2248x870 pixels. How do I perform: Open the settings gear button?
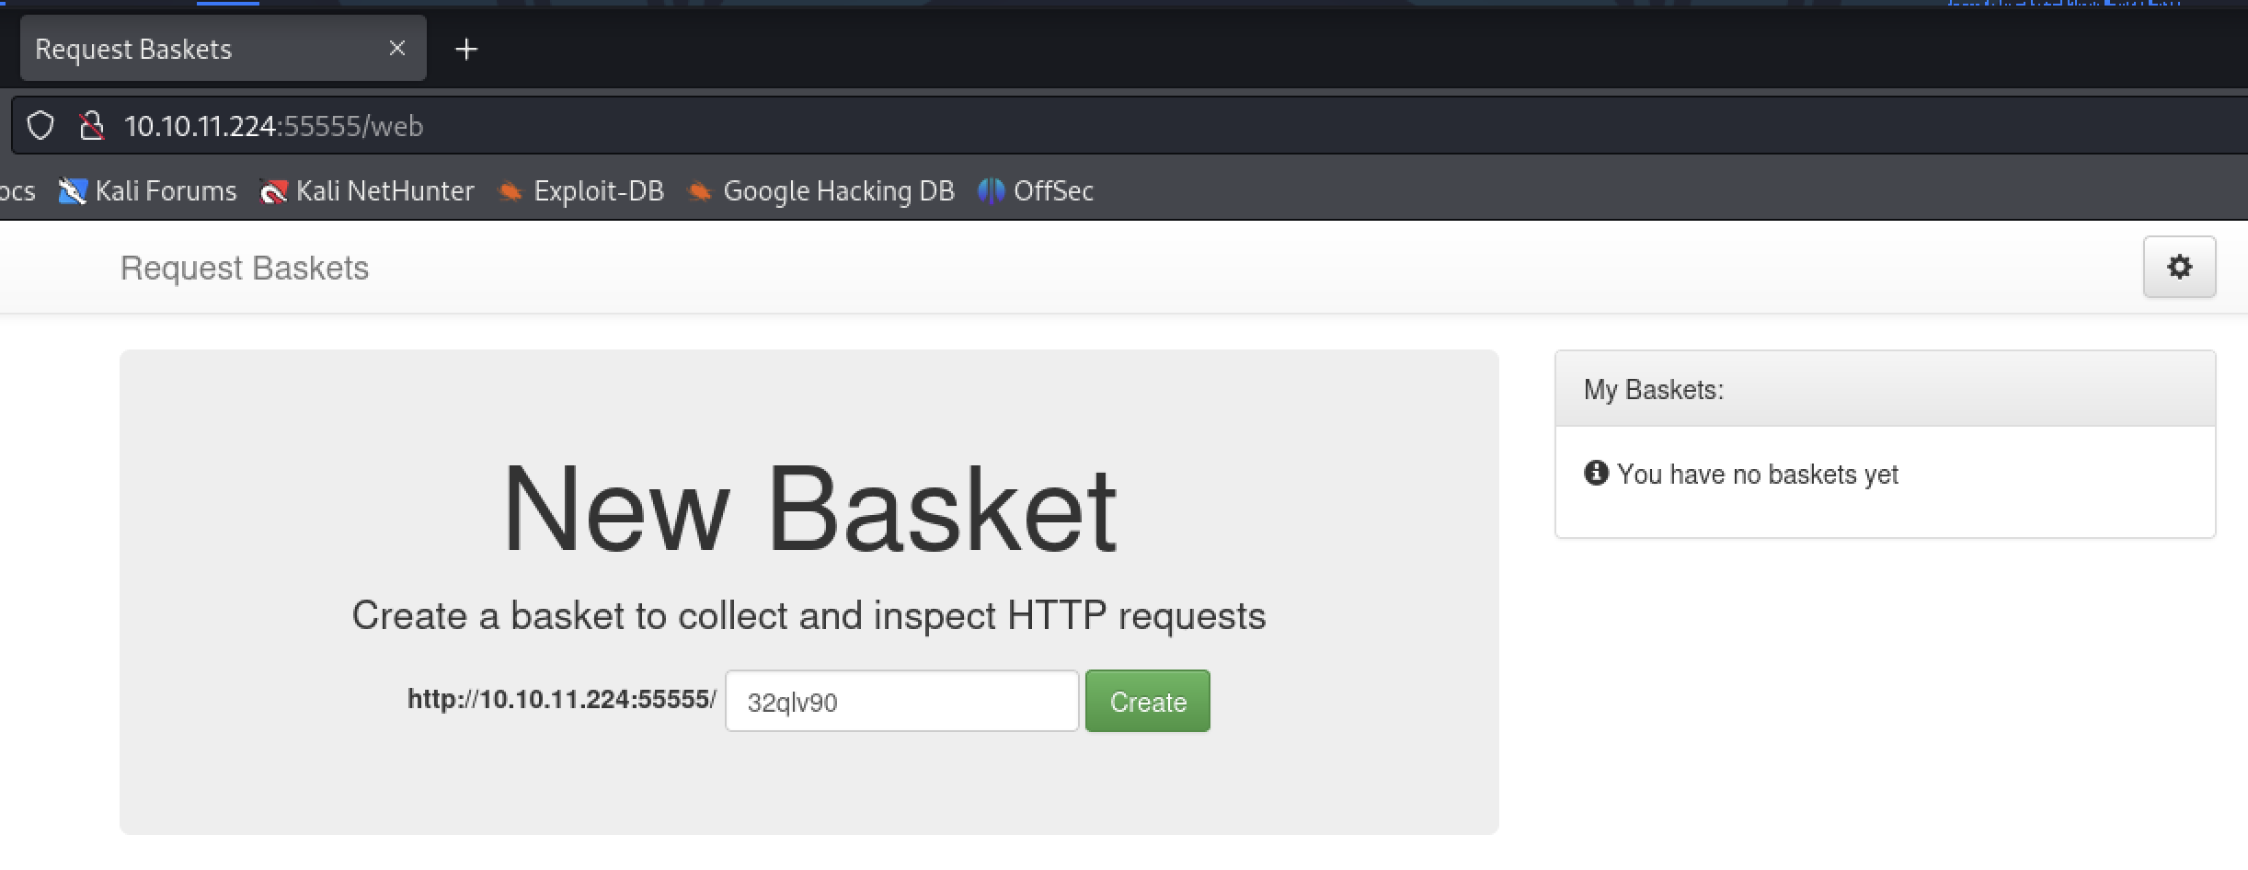(2179, 268)
